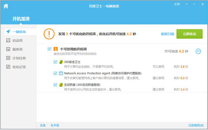Screen dimensions: 208x130
Task: Click the 全选 link at bottom
Action: pyautogui.click(x=43, y=125)
